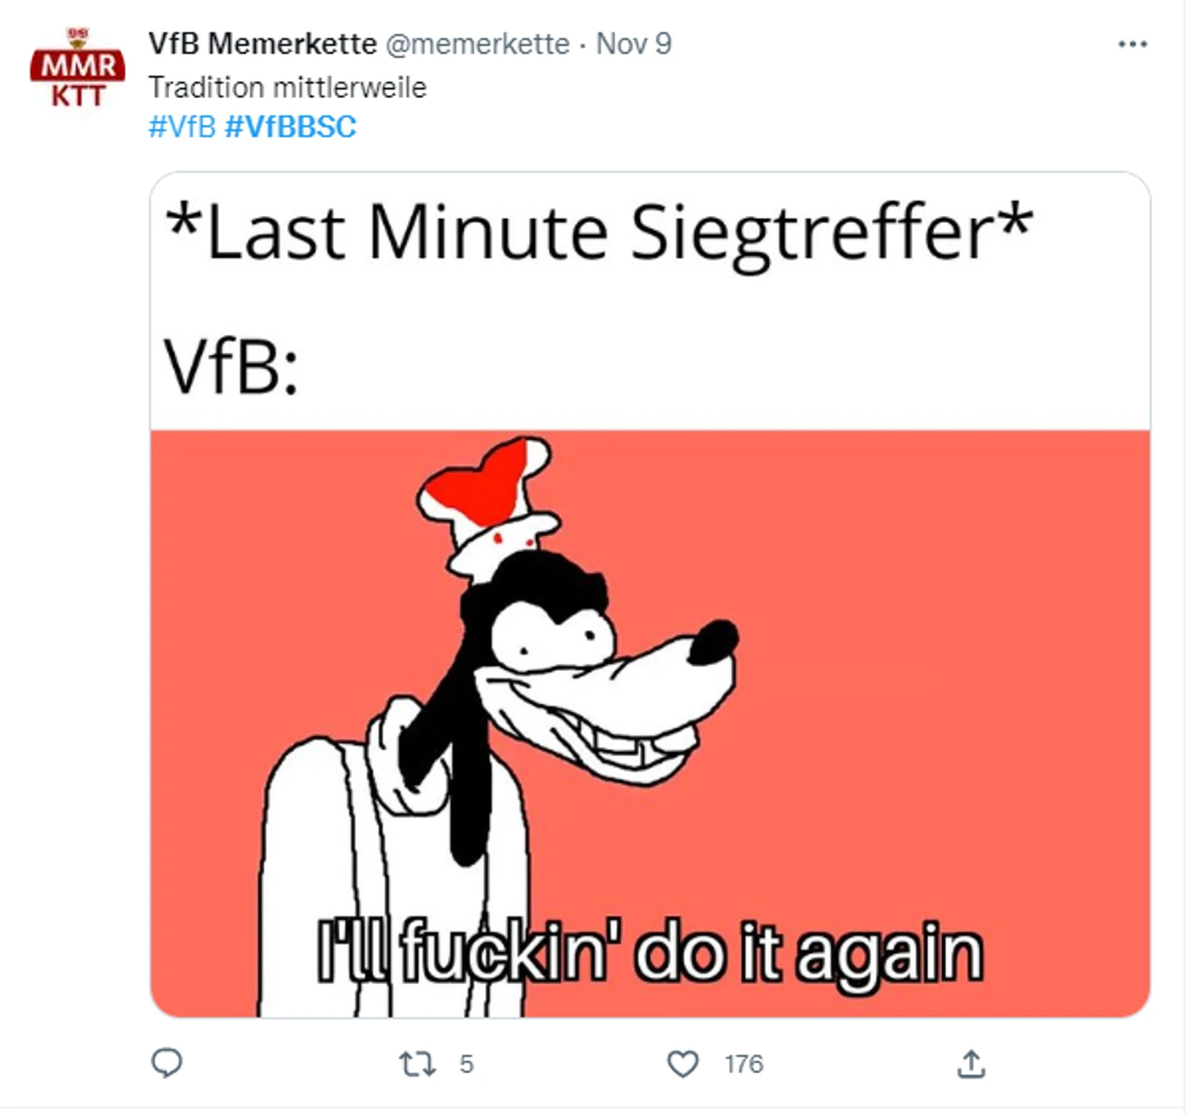Visit the @memerkette handle link
Screen dimensions: 1193x1114
477,43
